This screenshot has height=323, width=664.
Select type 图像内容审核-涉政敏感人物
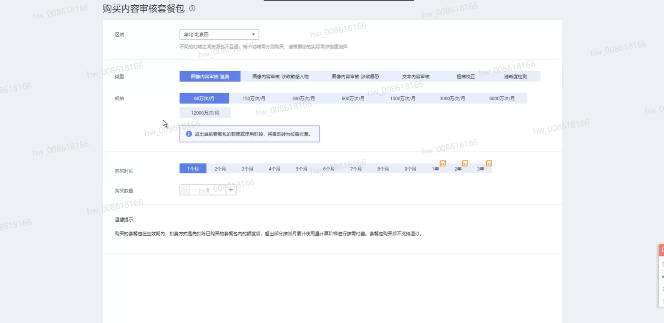tap(280, 76)
